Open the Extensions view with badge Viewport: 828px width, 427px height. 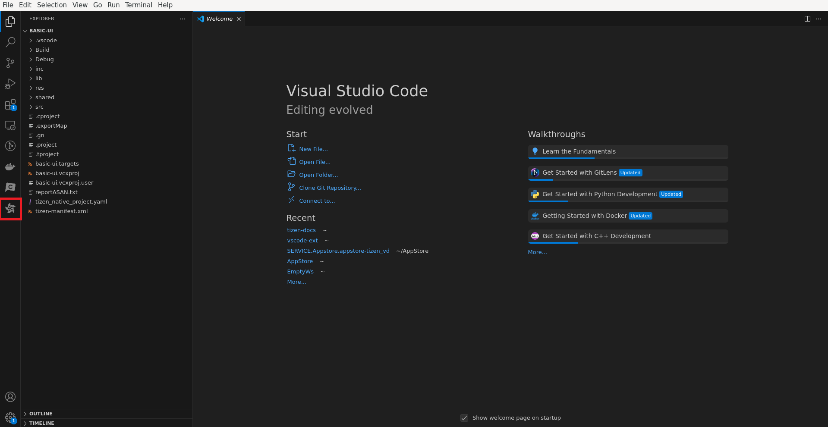(x=10, y=105)
